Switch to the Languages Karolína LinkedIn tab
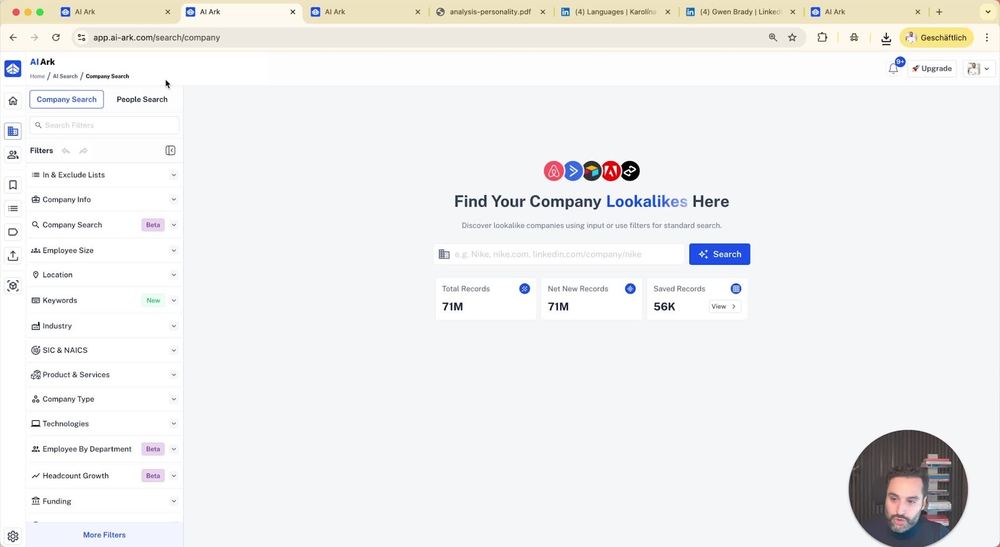1000x547 pixels. pos(616,12)
